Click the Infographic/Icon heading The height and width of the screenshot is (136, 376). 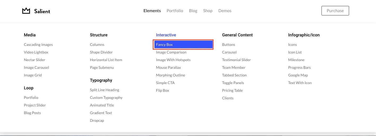(x=304, y=35)
